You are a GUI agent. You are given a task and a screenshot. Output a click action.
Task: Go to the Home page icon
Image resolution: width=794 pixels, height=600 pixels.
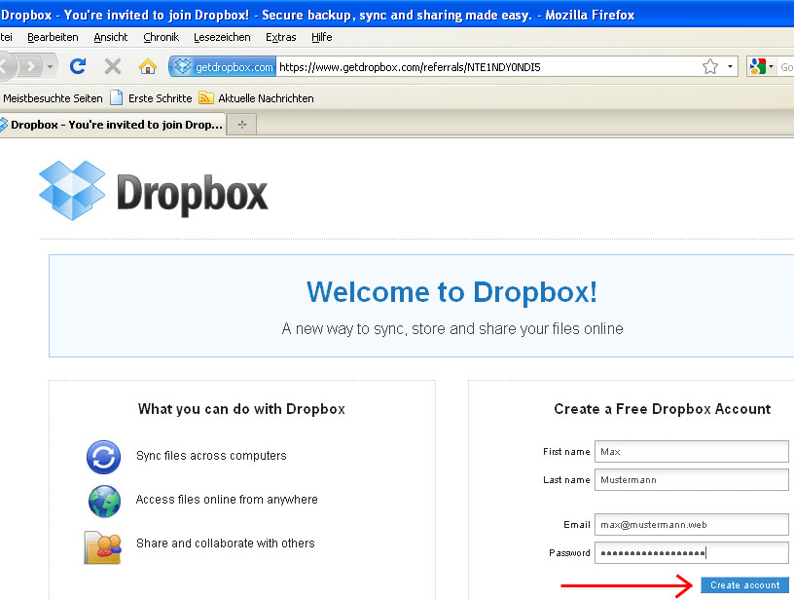pos(147,66)
